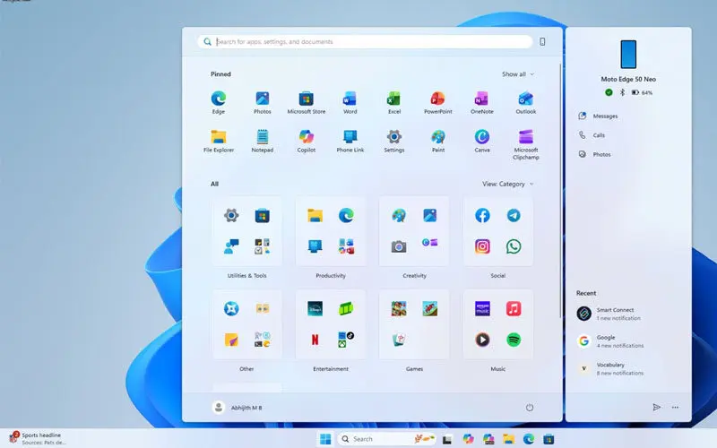This screenshot has width=717, height=448.
Task: Open Edge on taskbar
Action: [529, 439]
